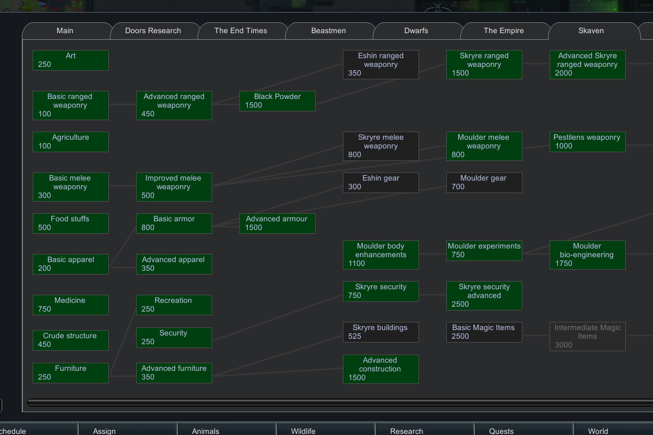Viewport: 653px width, 435px height.
Task: Click Basic Magic Items node
Action: click(484, 332)
